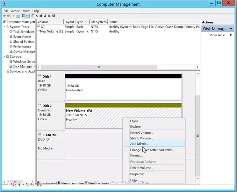Click the Explore magnifier toolbar icon
This screenshot has height=192, width=237.
coord(49,16)
